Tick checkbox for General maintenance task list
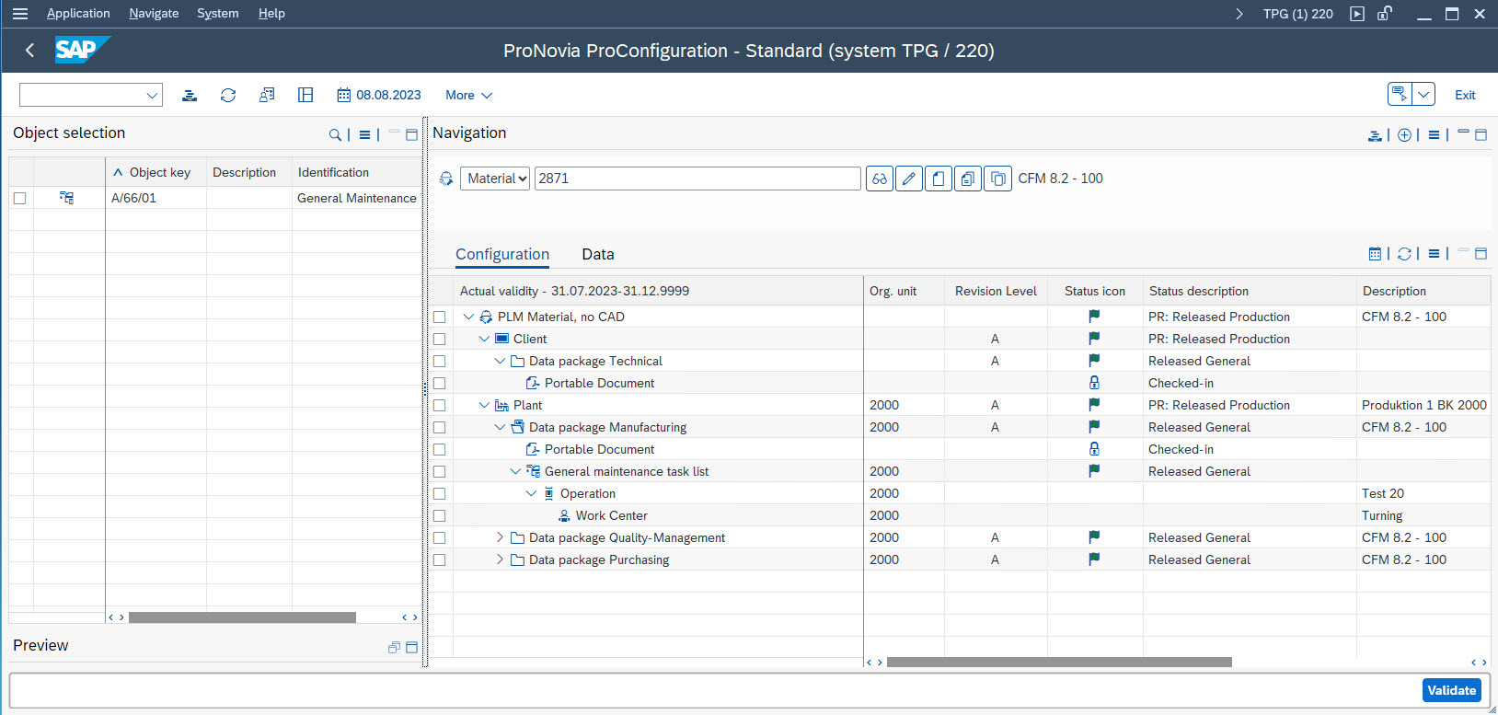 tap(440, 471)
